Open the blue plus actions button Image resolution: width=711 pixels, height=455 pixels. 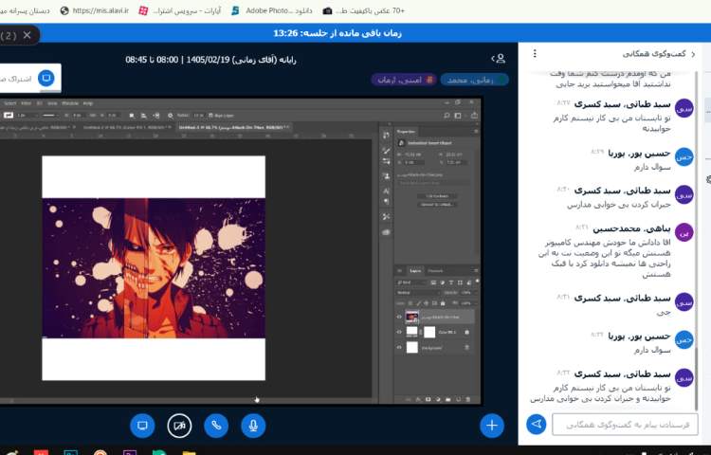[x=492, y=426]
